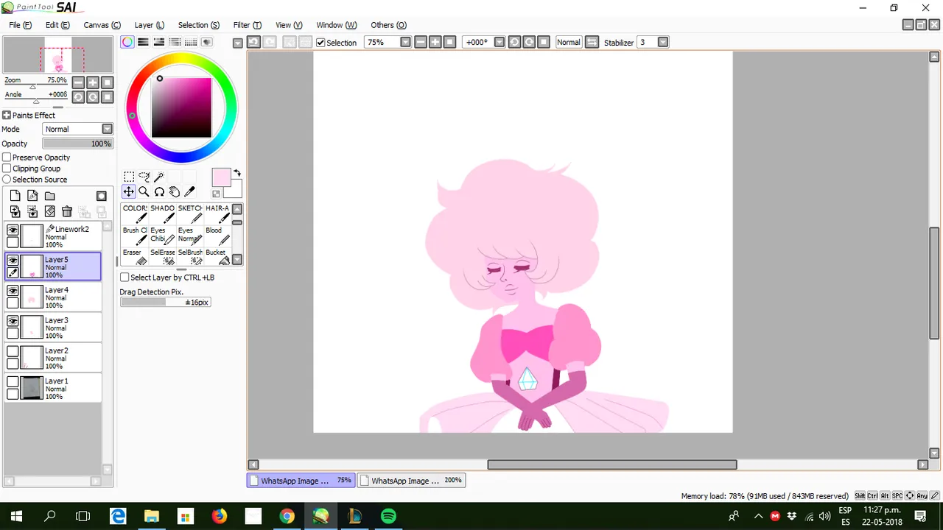Open Spotify from the taskbar
Image resolution: width=943 pixels, height=530 pixels.
pyautogui.click(x=388, y=516)
